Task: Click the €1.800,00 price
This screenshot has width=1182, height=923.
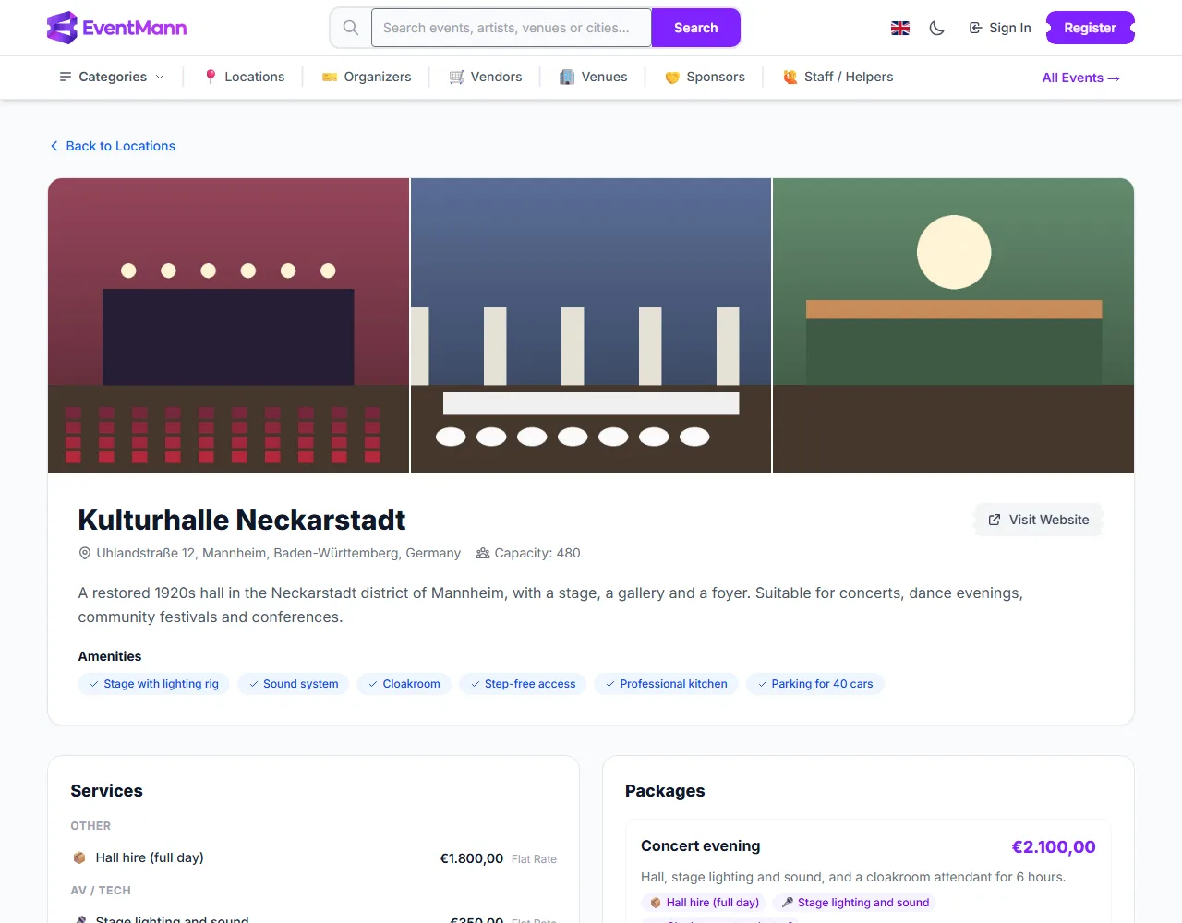Action: click(472, 858)
